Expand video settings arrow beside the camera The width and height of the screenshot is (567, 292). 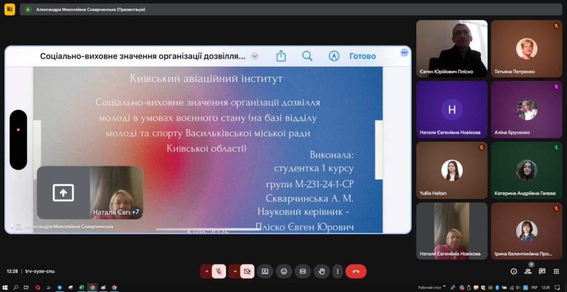click(235, 271)
